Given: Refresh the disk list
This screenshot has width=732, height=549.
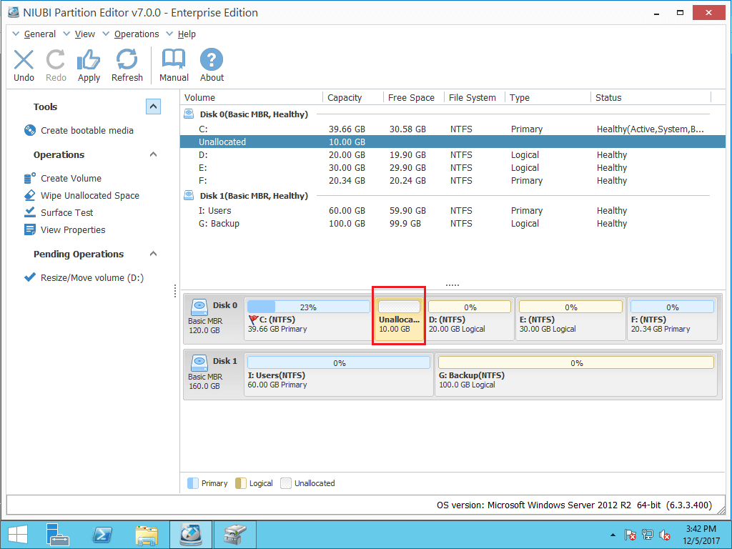Looking at the screenshot, I should click(x=127, y=60).
